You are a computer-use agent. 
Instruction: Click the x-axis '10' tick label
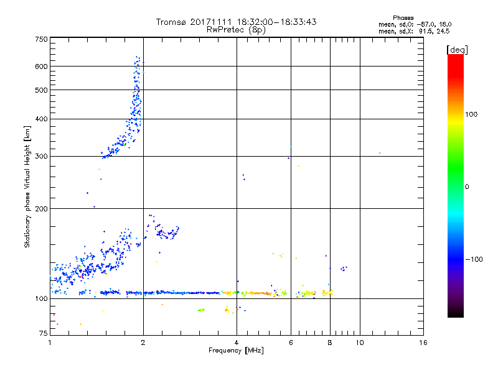tap(360, 343)
